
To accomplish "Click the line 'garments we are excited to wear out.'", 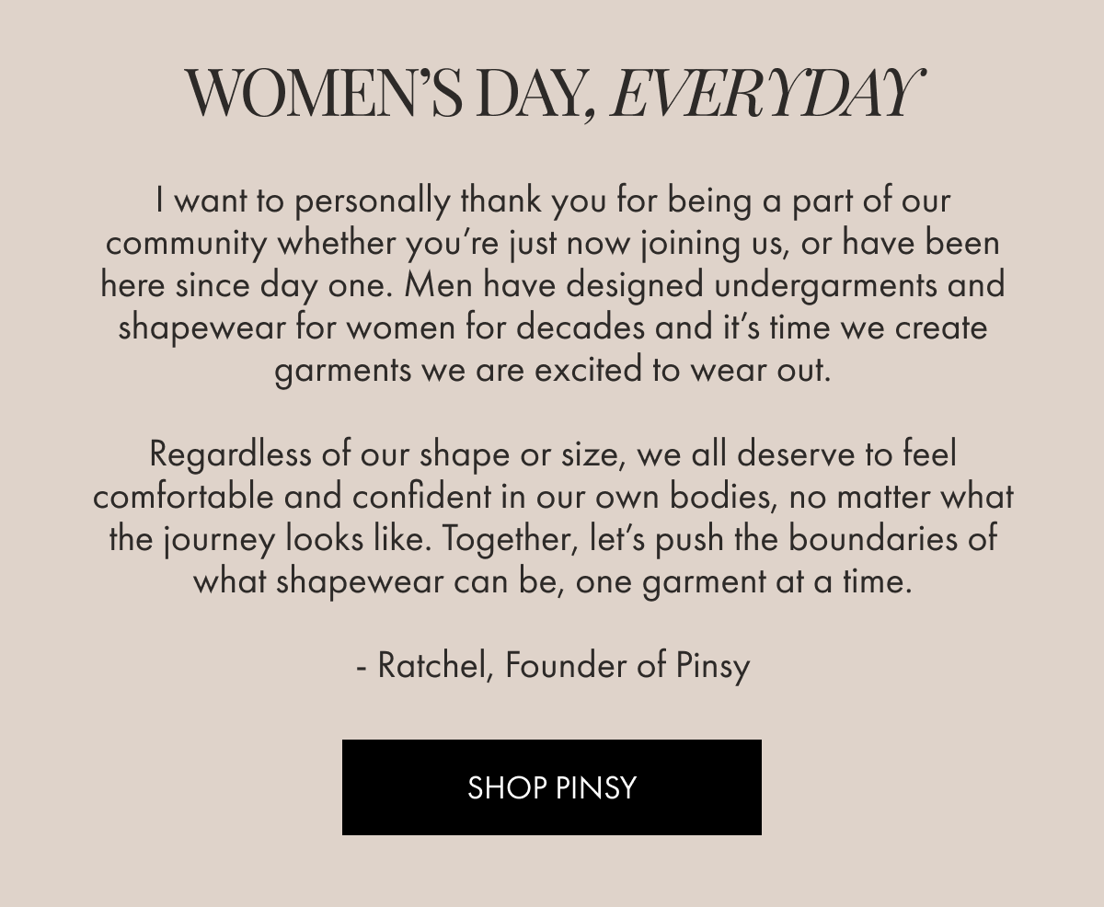I will coord(552,370).
